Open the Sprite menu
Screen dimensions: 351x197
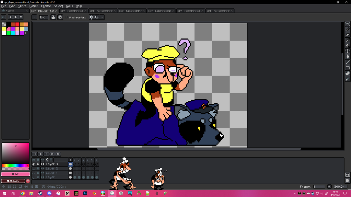(22, 6)
